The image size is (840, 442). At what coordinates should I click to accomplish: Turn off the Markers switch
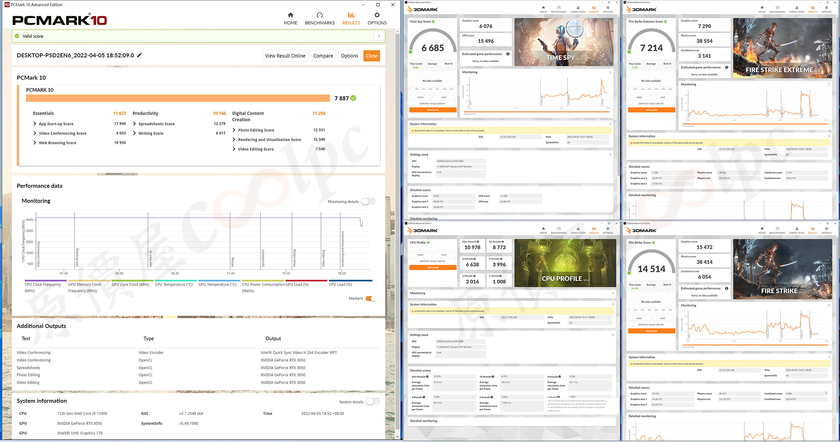coord(370,298)
